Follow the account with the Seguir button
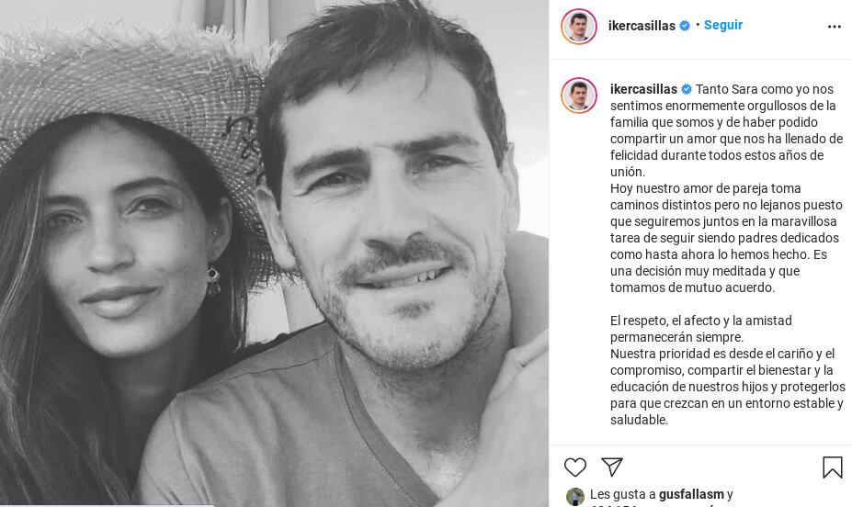The height and width of the screenshot is (507, 852). [723, 25]
